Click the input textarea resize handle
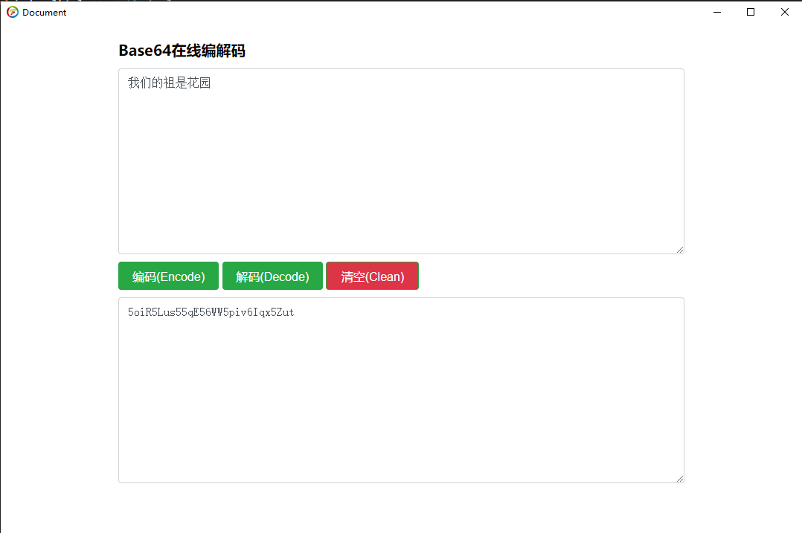 (680, 249)
